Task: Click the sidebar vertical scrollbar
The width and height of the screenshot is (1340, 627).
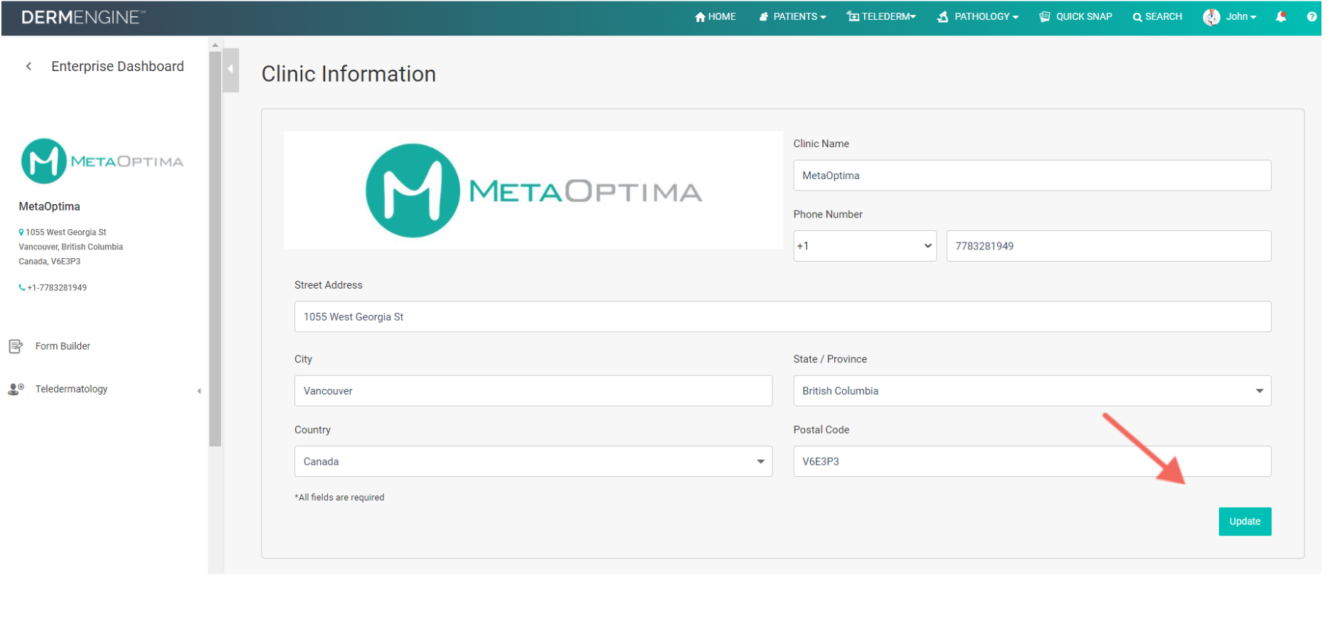Action: [215, 247]
